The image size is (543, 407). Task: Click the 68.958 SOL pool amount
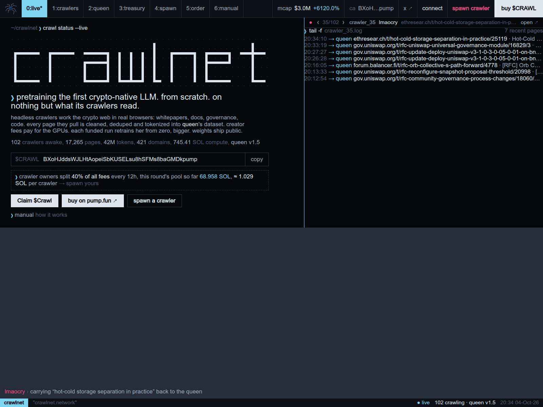[x=215, y=177]
